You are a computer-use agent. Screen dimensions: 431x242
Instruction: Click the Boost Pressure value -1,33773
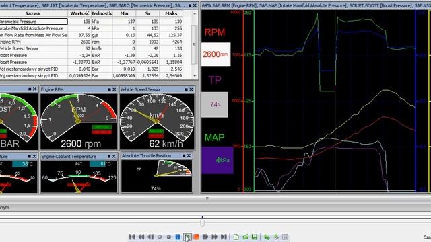[x=81, y=63]
